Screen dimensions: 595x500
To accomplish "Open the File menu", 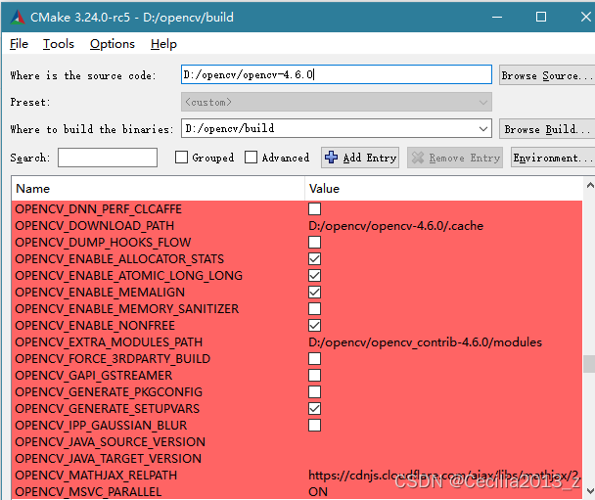I will 19,44.
